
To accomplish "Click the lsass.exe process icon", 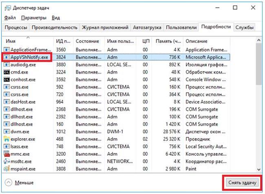I will 7,146.
